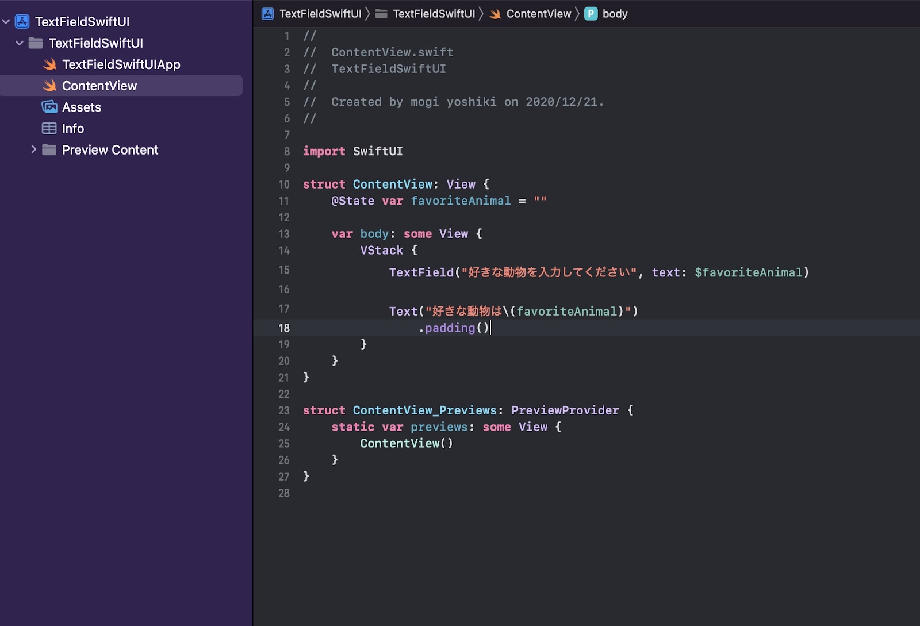Click 'ContentView()' call on line 25

407,443
